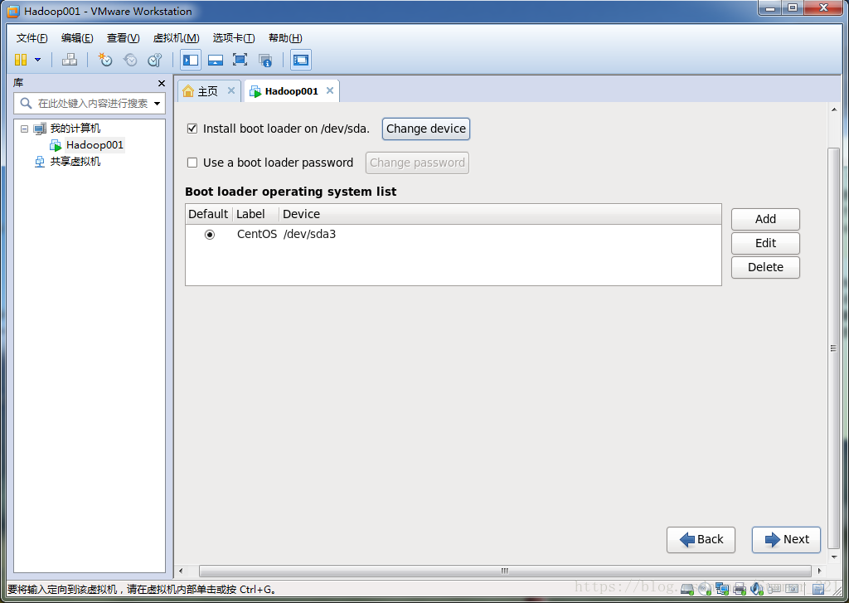
Task: Open the 帮助(H) menu
Action: 285,38
